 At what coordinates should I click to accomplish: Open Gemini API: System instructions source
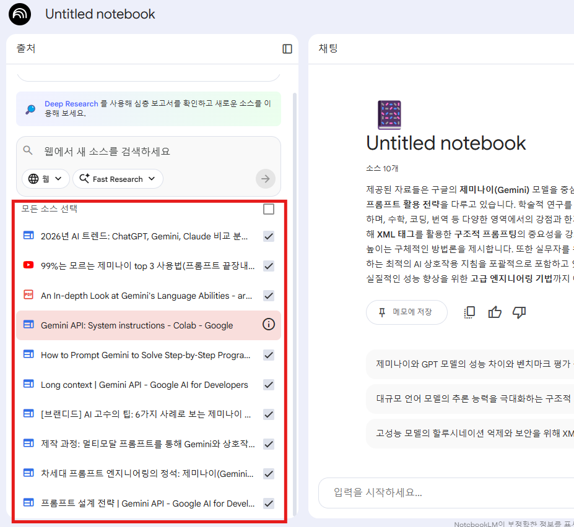click(x=137, y=325)
